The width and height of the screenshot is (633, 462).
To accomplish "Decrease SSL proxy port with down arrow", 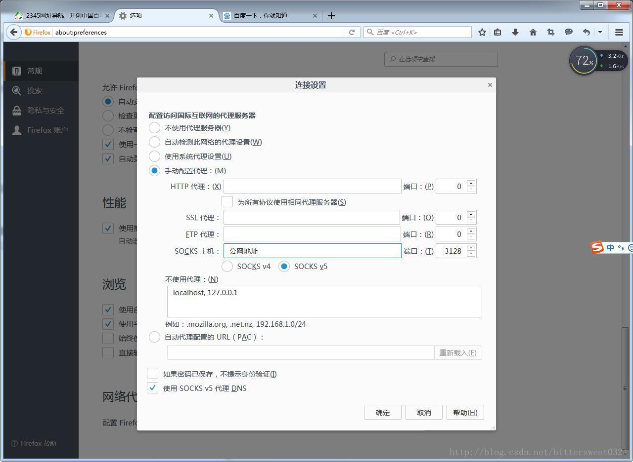I will pyautogui.click(x=471, y=221).
